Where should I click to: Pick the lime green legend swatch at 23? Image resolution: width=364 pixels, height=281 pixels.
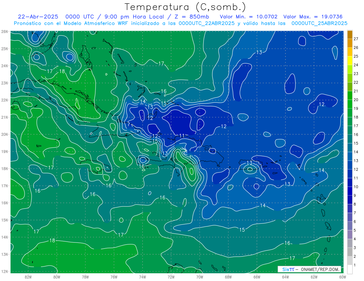tap(350, 69)
